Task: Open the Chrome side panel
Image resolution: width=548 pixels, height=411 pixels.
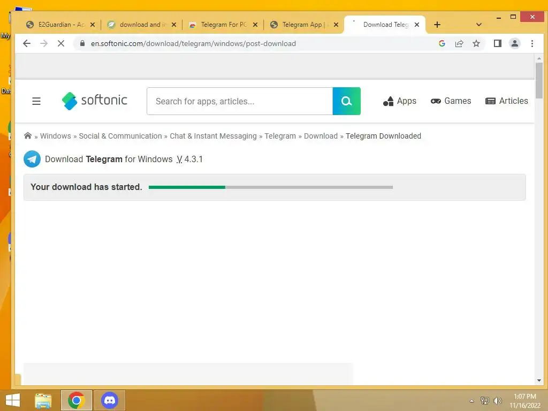Action: [x=497, y=43]
